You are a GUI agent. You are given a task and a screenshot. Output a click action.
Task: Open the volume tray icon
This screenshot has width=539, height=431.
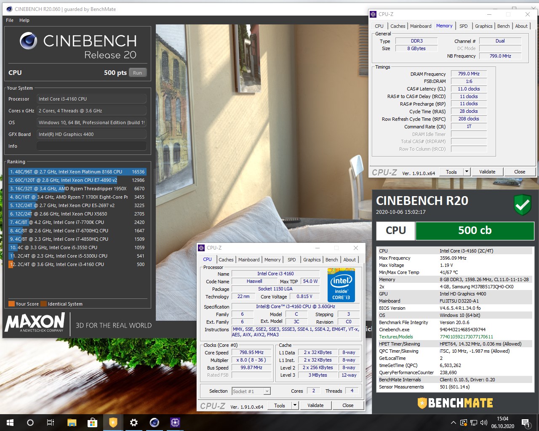484,423
